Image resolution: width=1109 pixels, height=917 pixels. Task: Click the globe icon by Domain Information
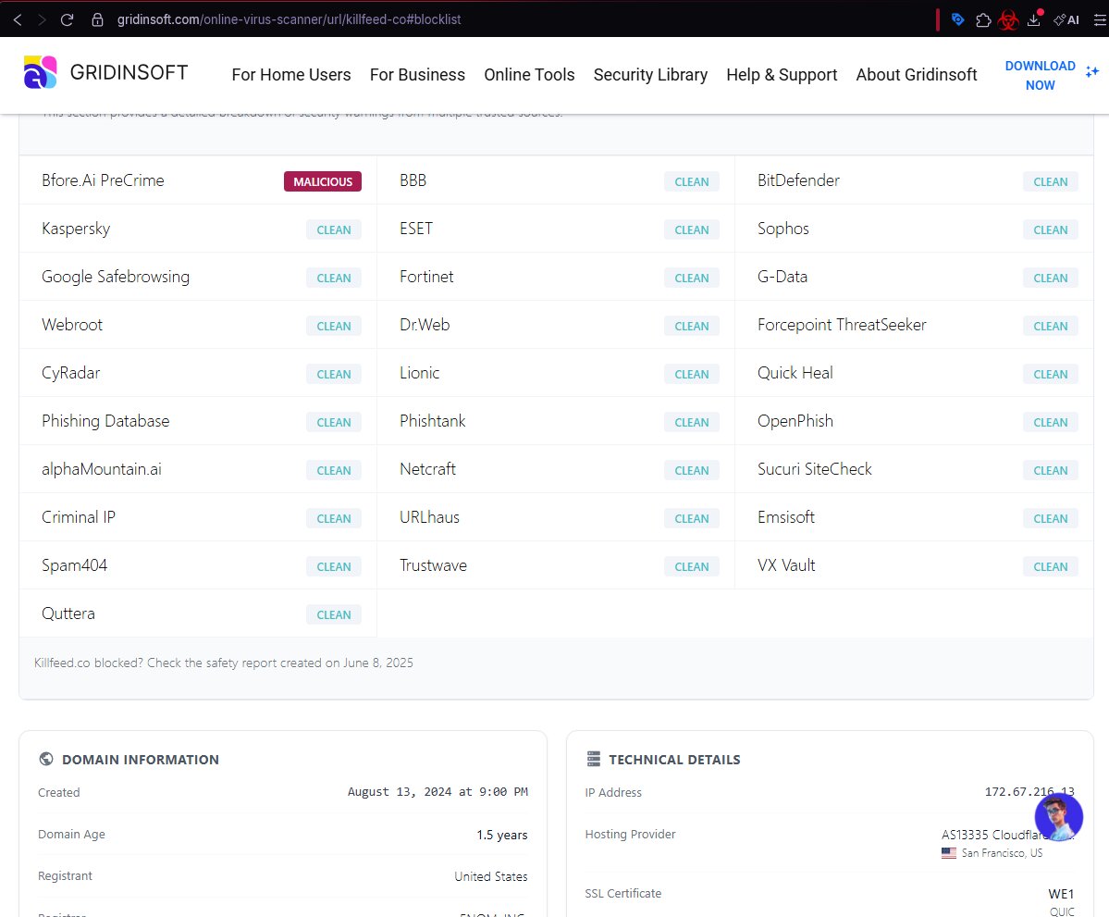(x=46, y=759)
